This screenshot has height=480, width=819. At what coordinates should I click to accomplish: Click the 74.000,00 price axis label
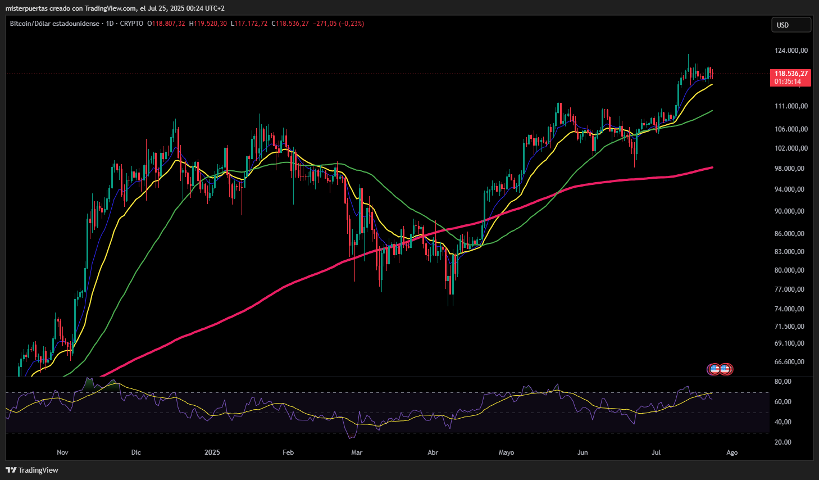pyautogui.click(x=789, y=309)
